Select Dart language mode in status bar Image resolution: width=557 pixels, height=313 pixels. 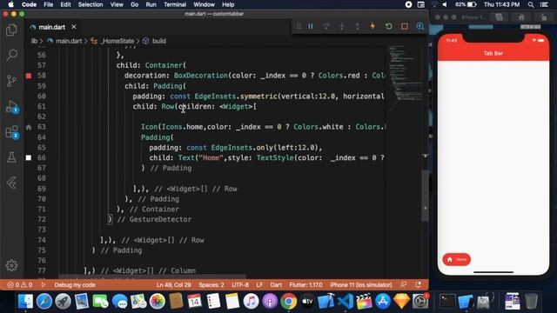pos(276,284)
